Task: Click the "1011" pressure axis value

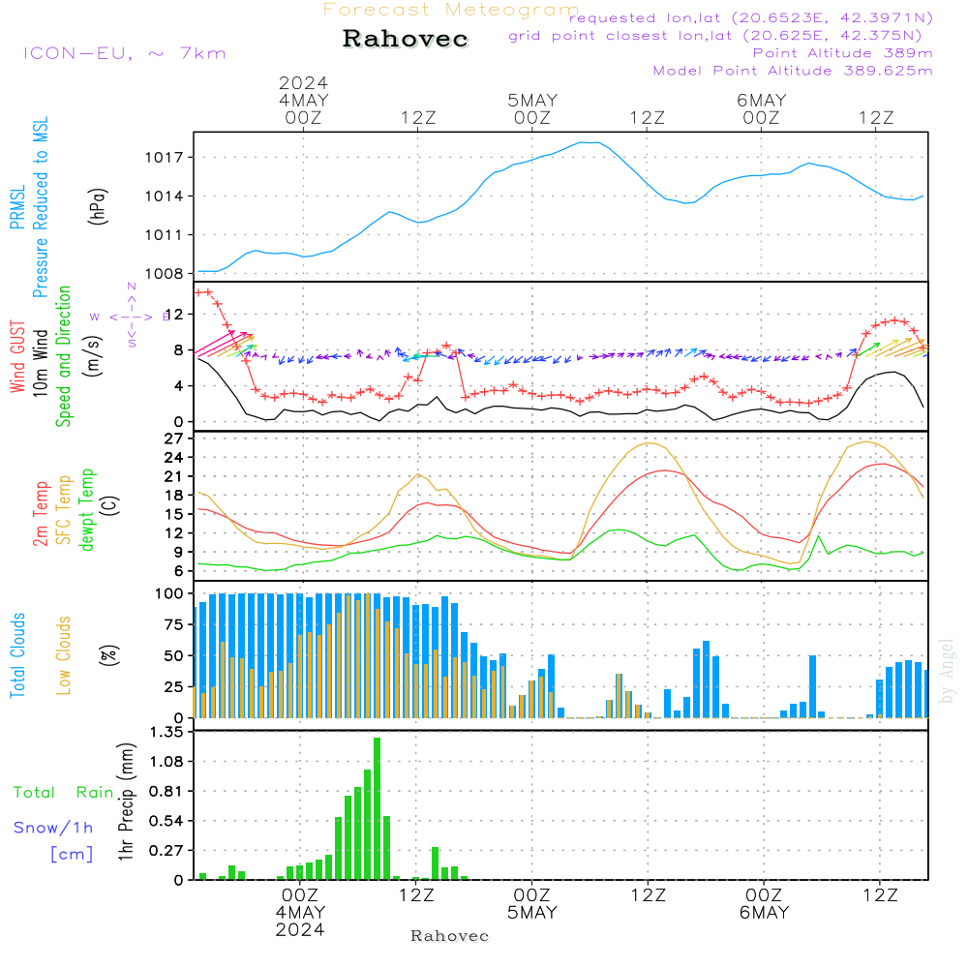Action: point(165,235)
